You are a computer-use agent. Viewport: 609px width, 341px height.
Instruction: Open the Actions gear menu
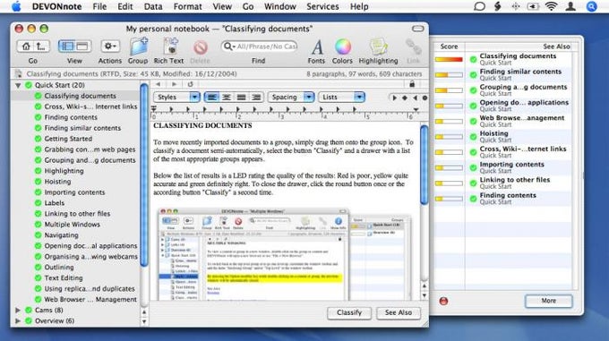[110, 47]
